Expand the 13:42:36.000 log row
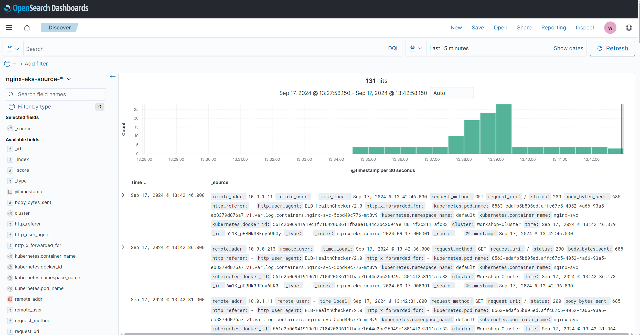Screen dimensions: 640x335 coord(123,247)
